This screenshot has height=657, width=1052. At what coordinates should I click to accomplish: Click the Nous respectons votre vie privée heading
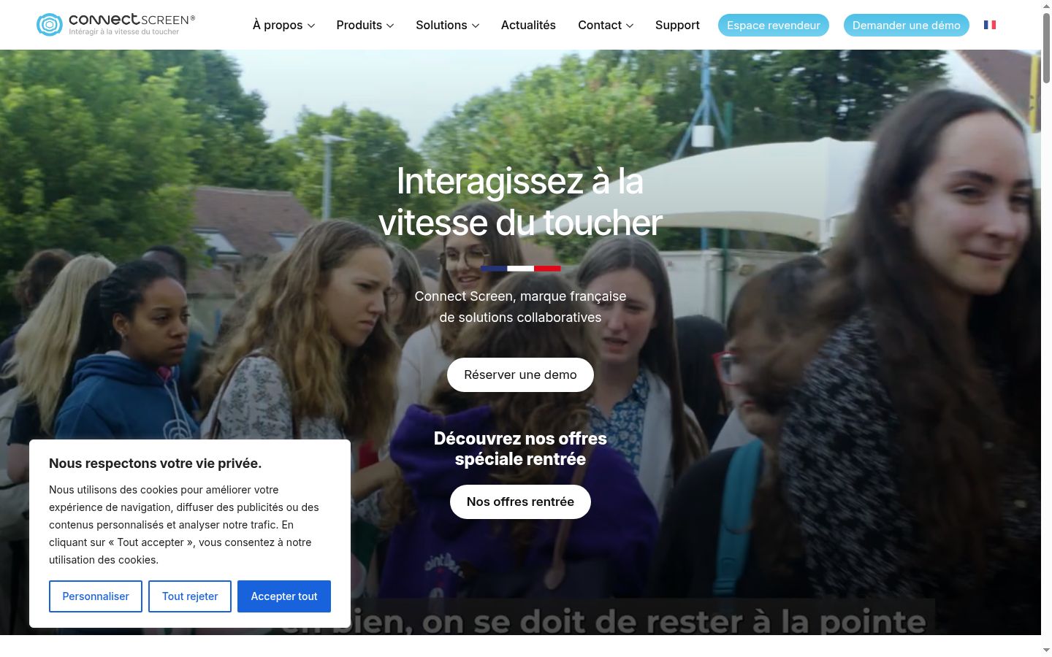point(156,464)
